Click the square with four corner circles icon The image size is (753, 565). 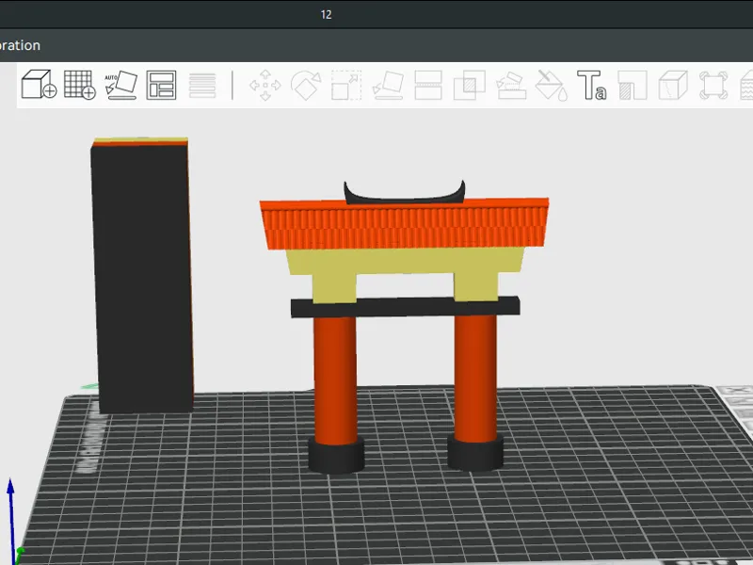[713, 85]
